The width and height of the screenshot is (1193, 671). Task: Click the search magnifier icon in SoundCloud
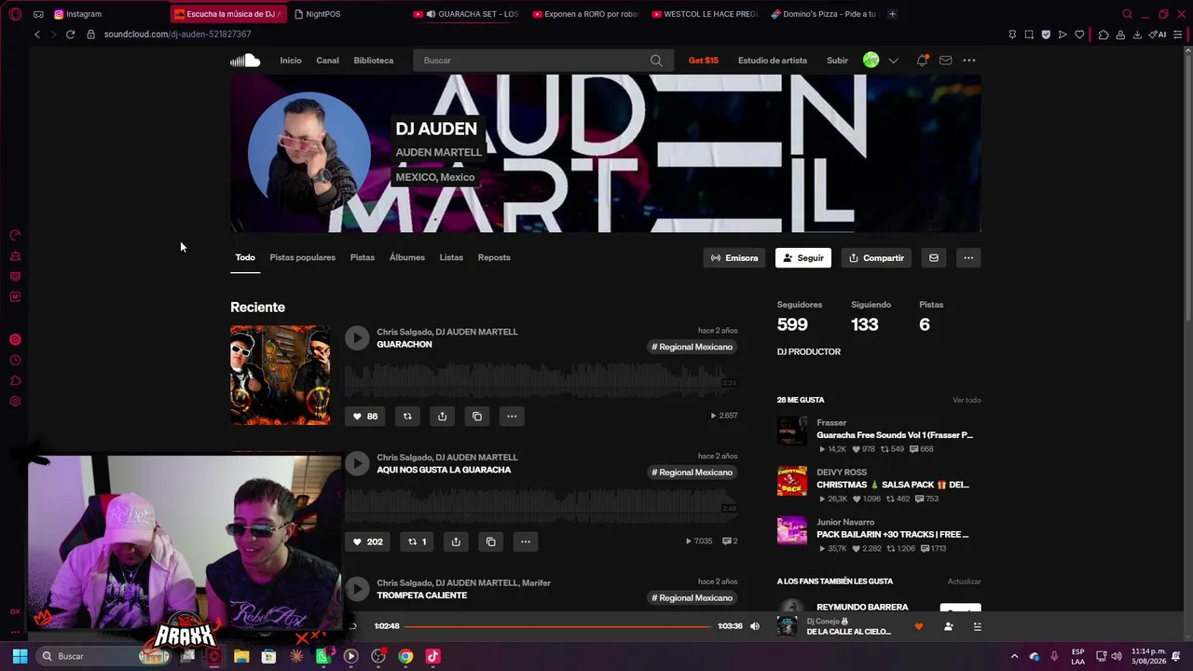coord(656,61)
